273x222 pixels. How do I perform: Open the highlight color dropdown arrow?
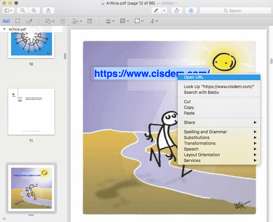164,11
